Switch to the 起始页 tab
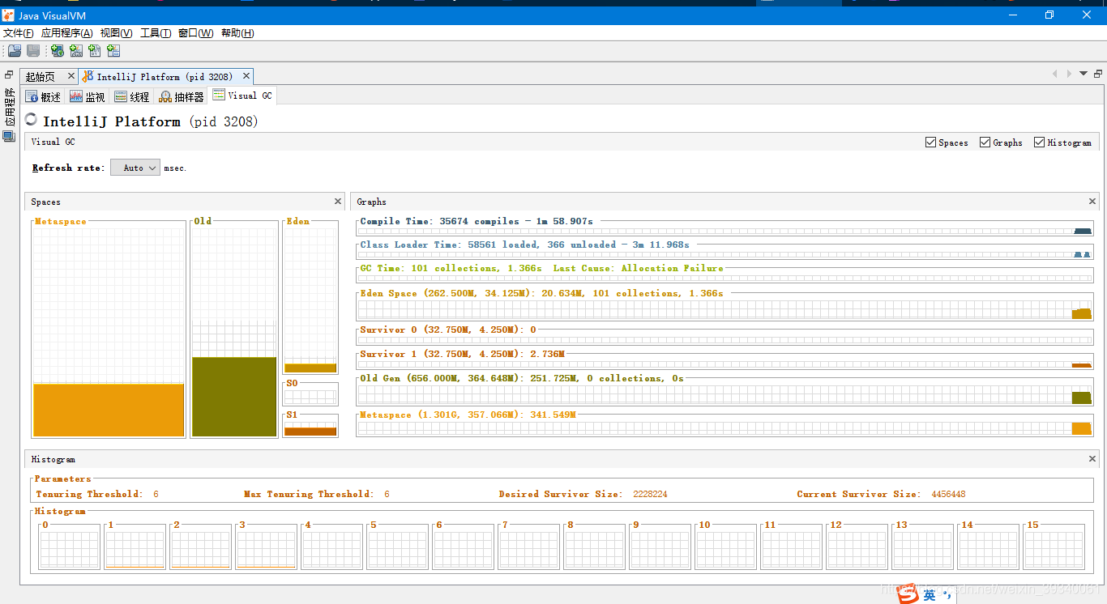 41,77
